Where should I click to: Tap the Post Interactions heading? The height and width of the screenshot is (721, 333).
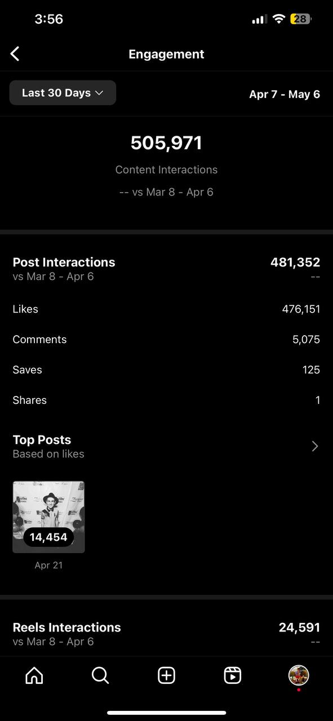[64, 262]
